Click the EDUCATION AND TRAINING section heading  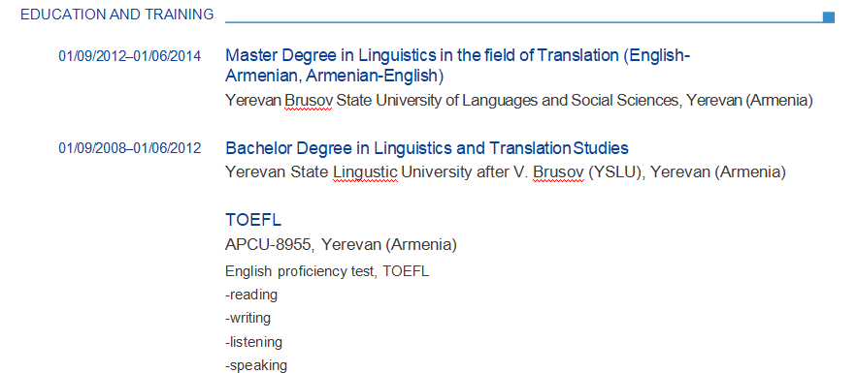pos(117,15)
